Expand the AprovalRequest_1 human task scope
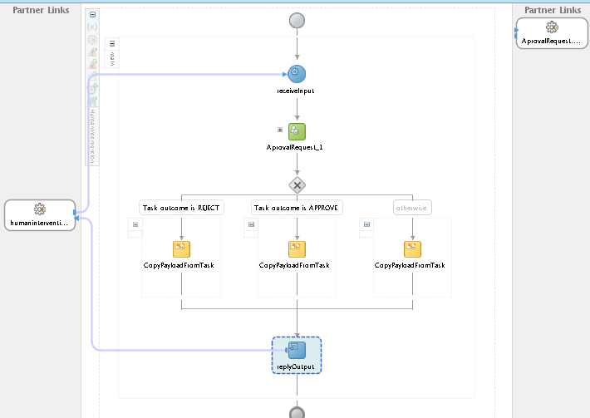 280,130
